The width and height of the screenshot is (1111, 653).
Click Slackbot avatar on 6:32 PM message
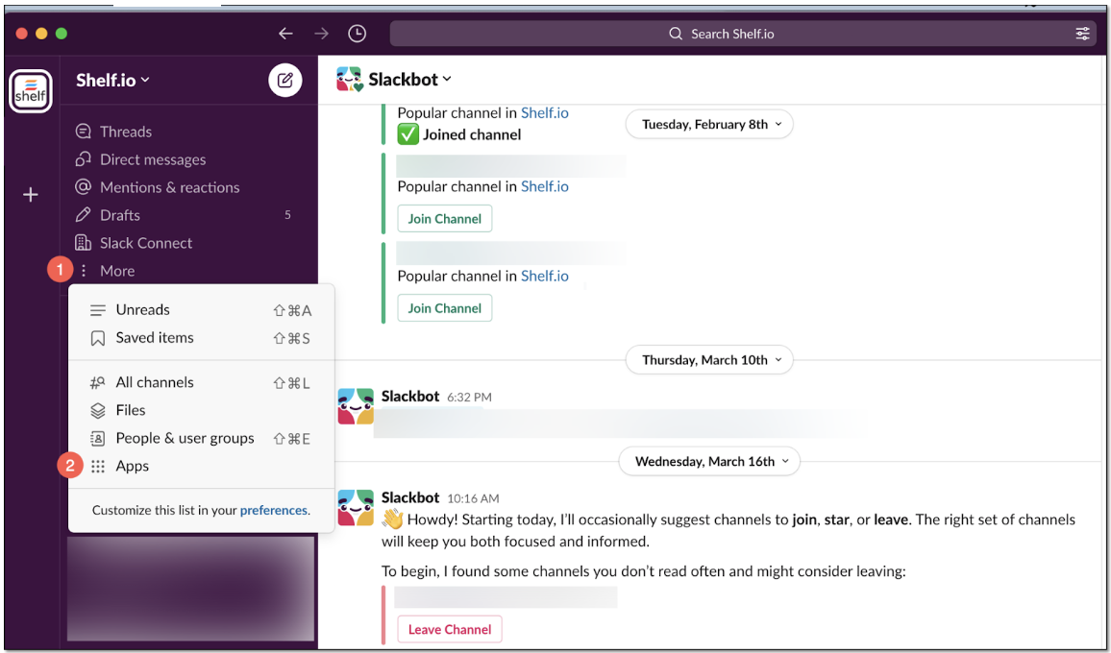tap(356, 406)
